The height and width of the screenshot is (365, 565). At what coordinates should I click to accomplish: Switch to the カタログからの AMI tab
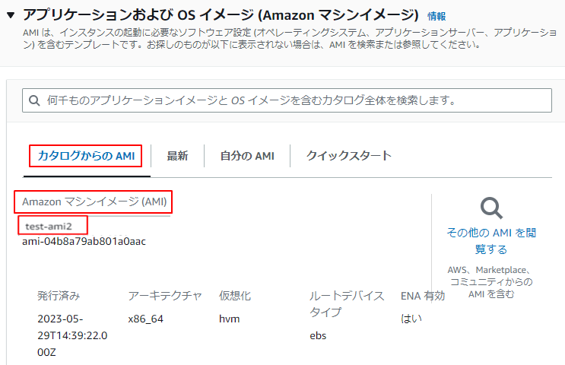[x=85, y=156]
